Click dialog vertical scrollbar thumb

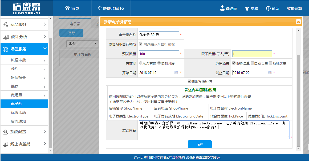coord(298,101)
